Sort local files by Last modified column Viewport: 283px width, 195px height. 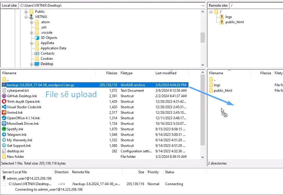166,73
